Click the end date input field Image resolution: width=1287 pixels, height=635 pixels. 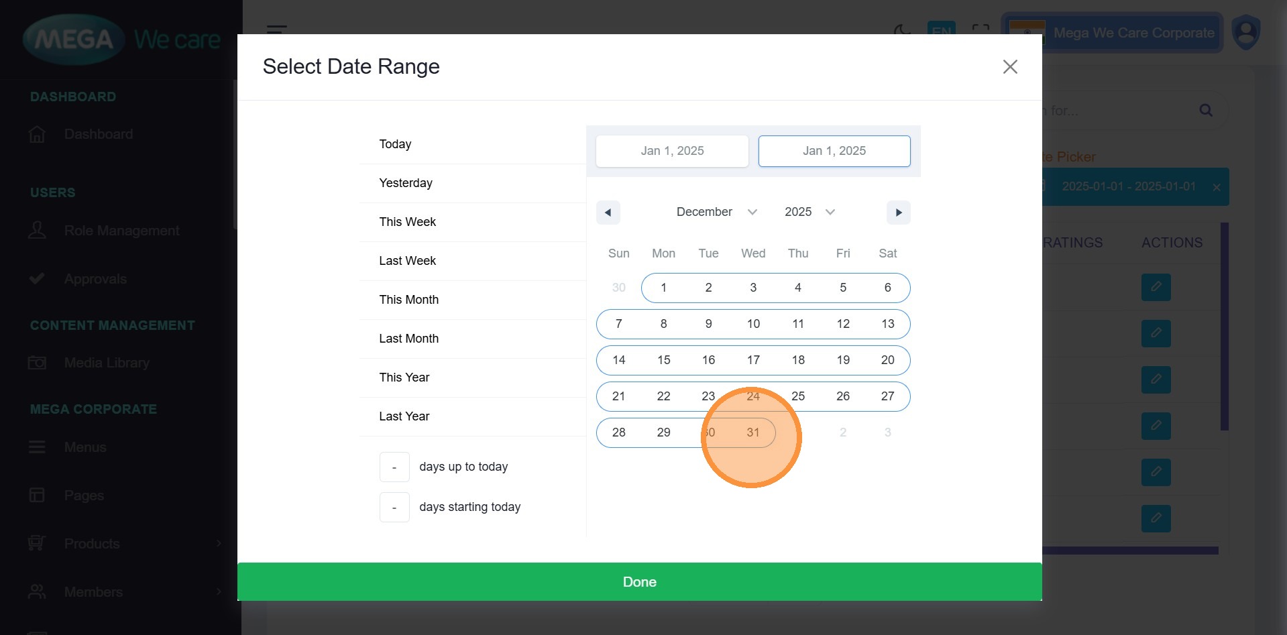point(834,151)
